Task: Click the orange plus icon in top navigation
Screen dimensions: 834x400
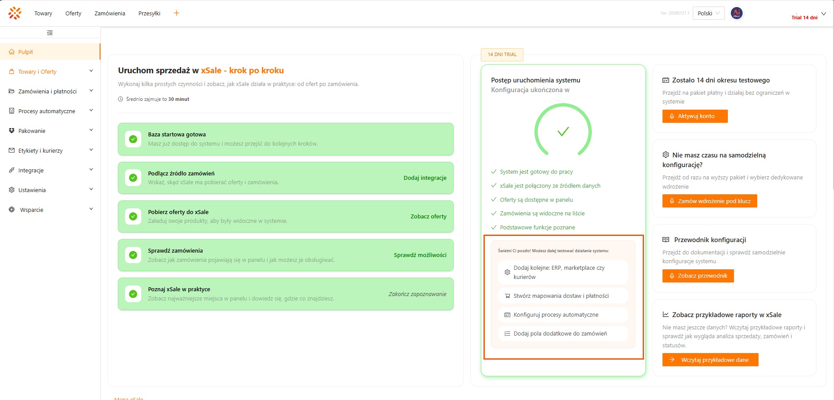Action: point(176,13)
